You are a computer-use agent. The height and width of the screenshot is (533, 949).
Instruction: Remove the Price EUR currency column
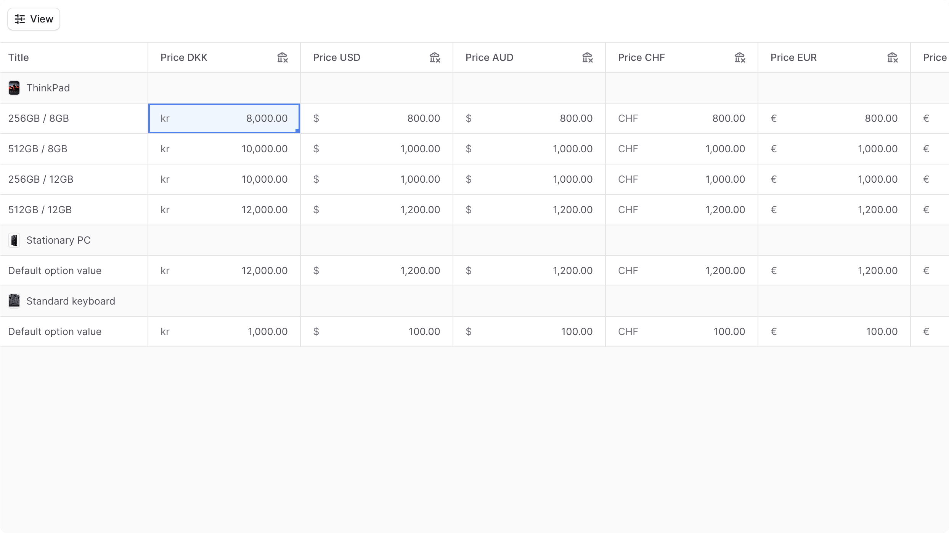click(892, 57)
